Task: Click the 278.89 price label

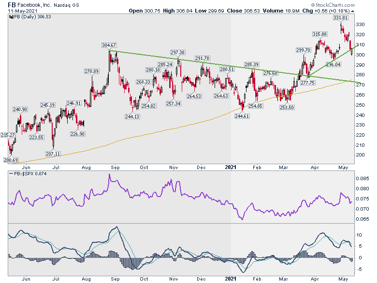Action: coord(92,71)
